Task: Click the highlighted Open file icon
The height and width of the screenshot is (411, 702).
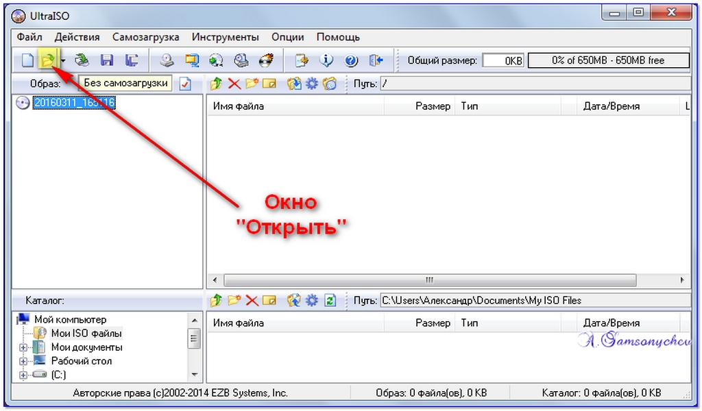Action: coord(48,60)
